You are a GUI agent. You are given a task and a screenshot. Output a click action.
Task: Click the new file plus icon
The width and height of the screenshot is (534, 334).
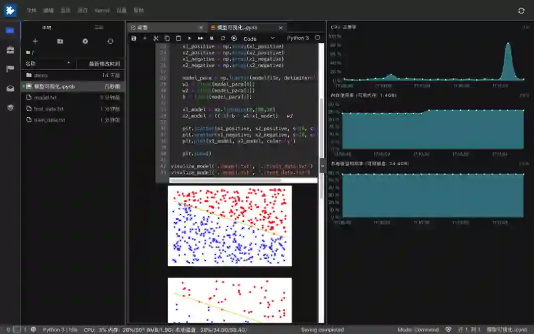tap(35, 41)
